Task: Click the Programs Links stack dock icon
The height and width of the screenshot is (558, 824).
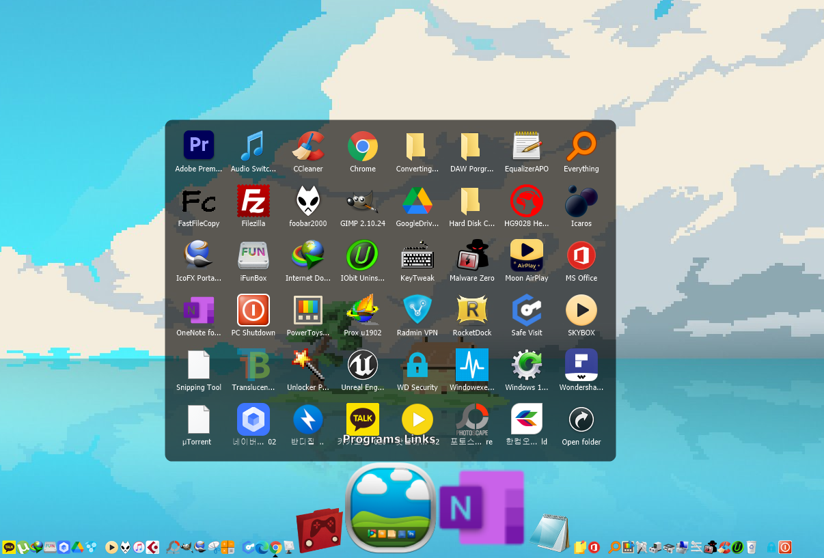Action: pyautogui.click(x=391, y=507)
